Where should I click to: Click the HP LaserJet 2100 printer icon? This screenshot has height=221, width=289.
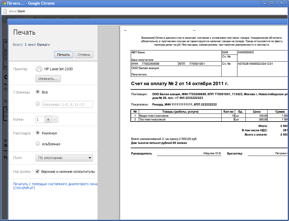coord(39,69)
